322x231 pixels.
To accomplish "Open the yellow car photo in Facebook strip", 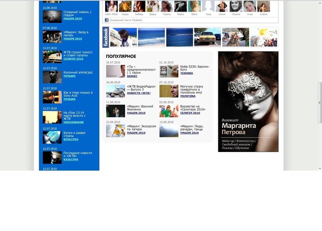I will coord(207,37).
